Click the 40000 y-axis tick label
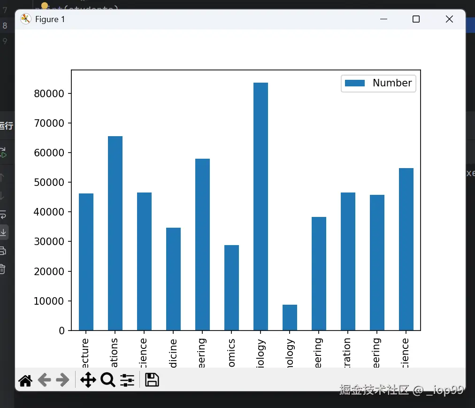The image size is (475, 408). pos(49,212)
